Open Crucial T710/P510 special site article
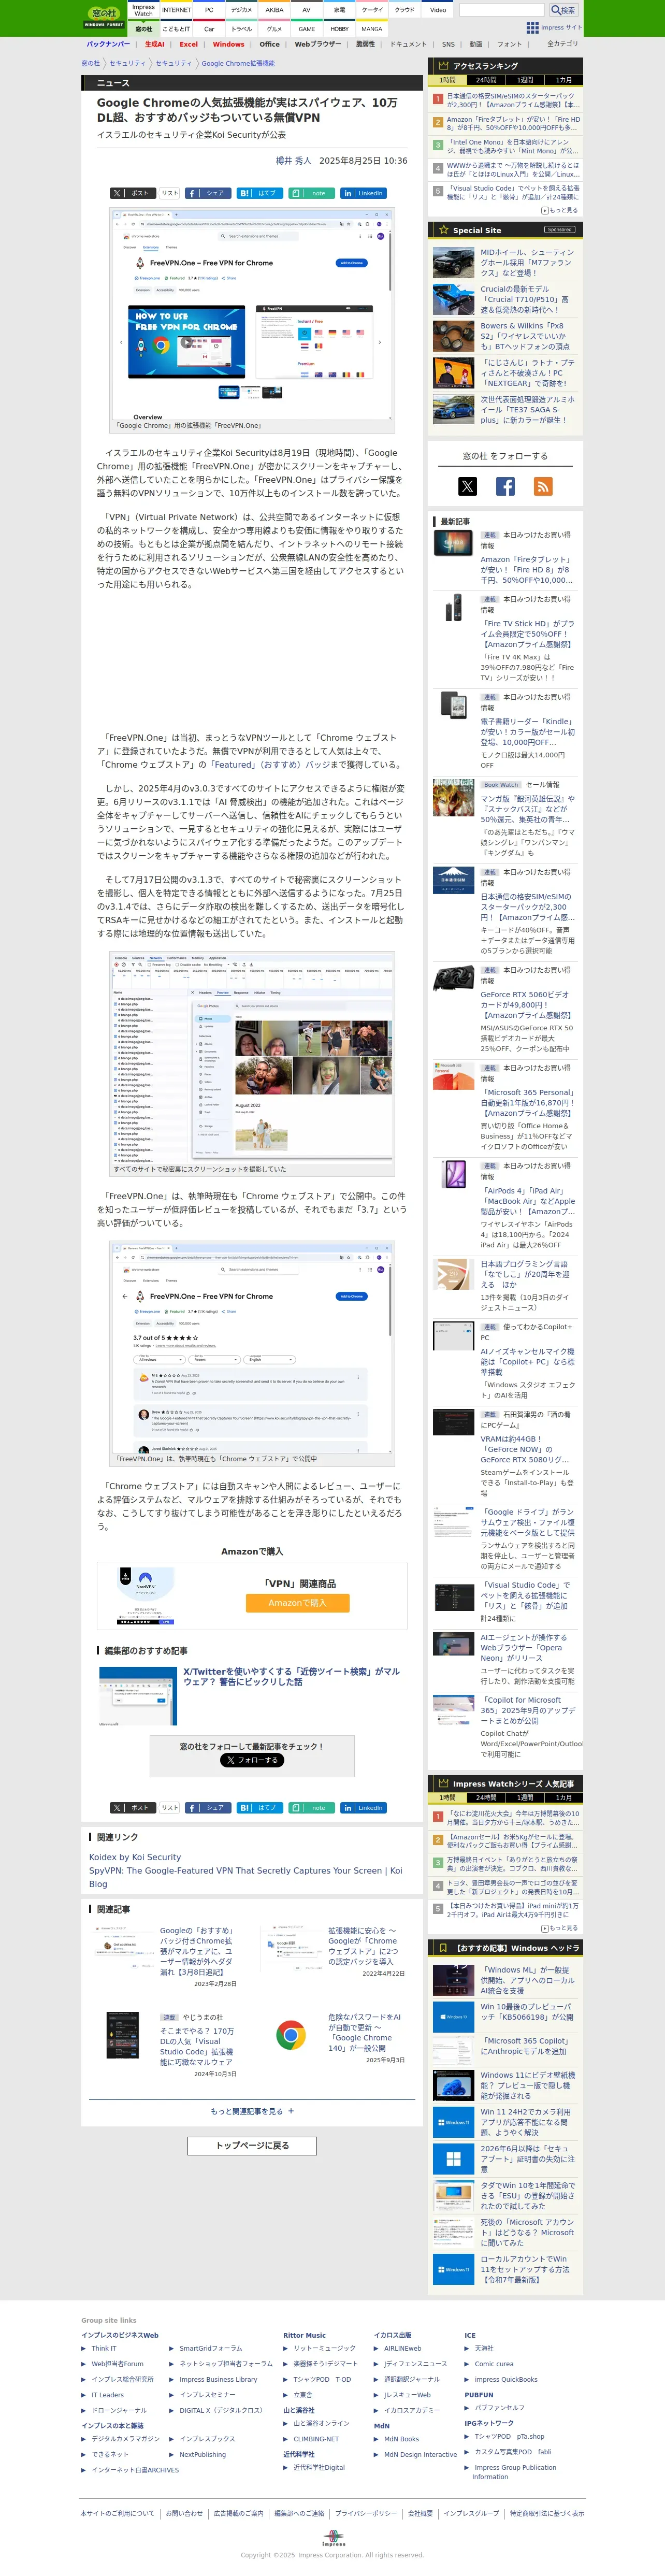Viewport: 665px width, 2576px height. point(526,299)
